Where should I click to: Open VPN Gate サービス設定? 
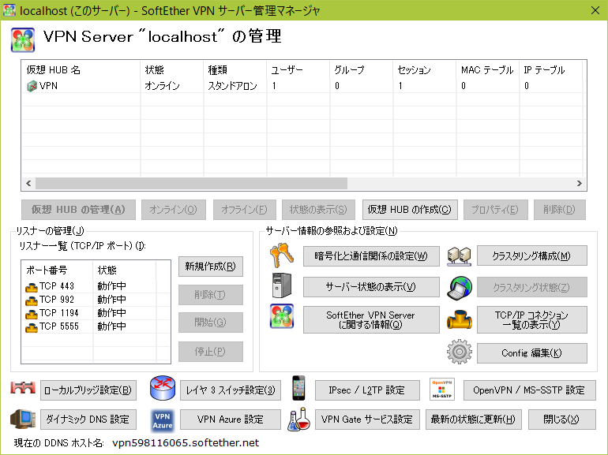(367, 420)
